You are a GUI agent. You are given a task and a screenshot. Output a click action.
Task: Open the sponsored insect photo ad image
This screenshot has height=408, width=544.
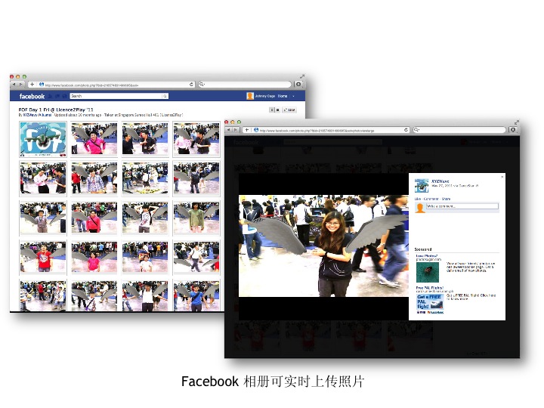(x=428, y=272)
